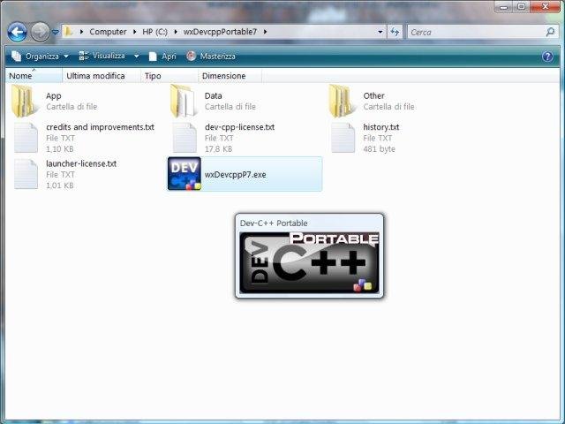Screen dimensions: 565x424
Task: Open the address bar history dropdown
Action: point(380,32)
